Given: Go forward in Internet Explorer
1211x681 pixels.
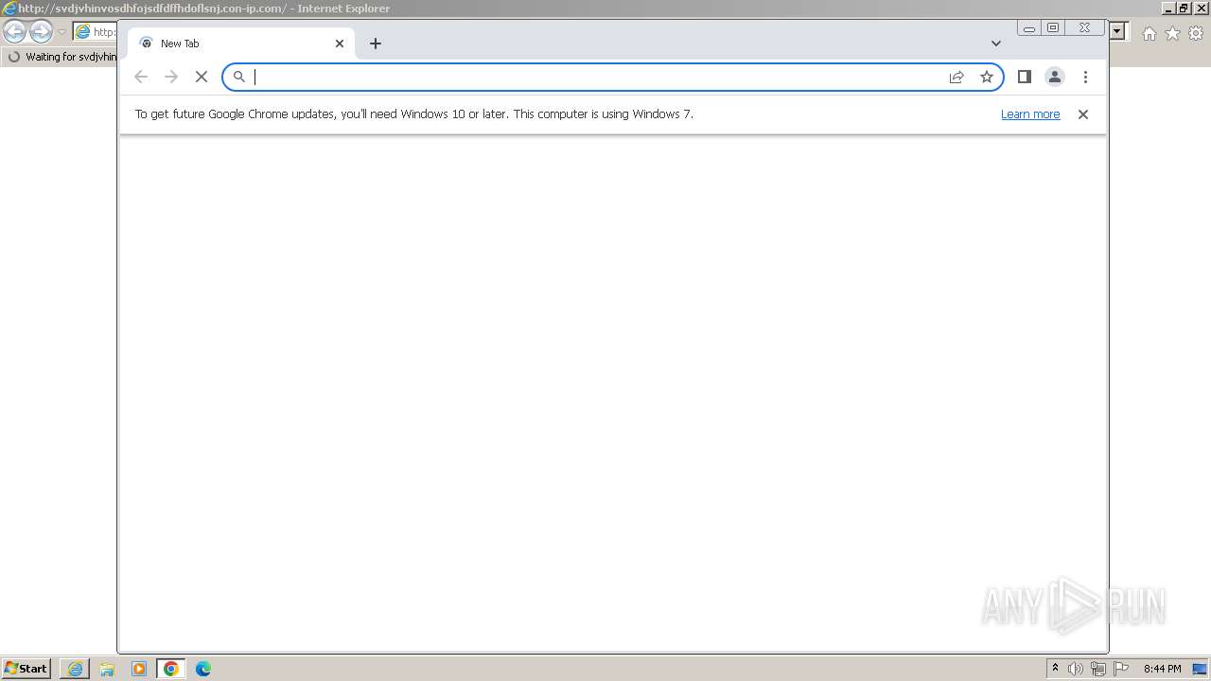Looking at the screenshot, I should click(x=41, y=31).
